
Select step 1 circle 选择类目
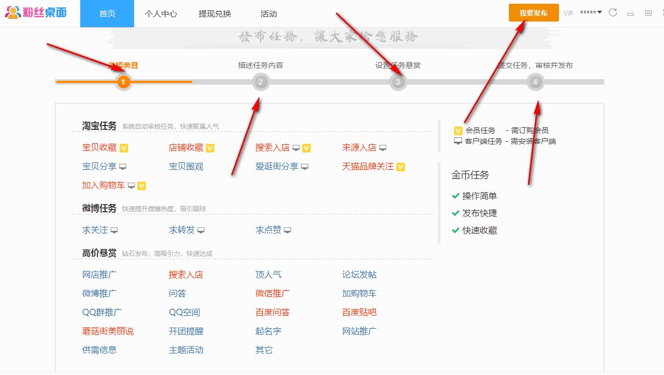[x=123, y=82]
